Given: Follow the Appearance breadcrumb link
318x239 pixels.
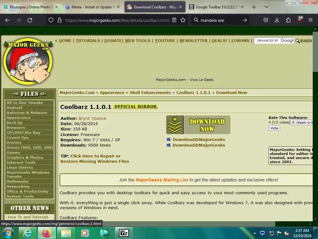Looking at the screenshot, I should 112,93.
